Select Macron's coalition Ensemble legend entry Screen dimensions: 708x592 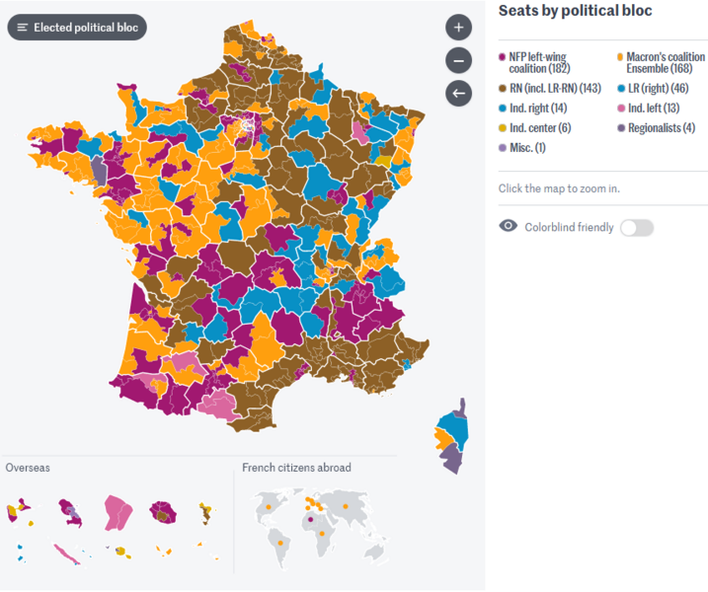point(666,63)
